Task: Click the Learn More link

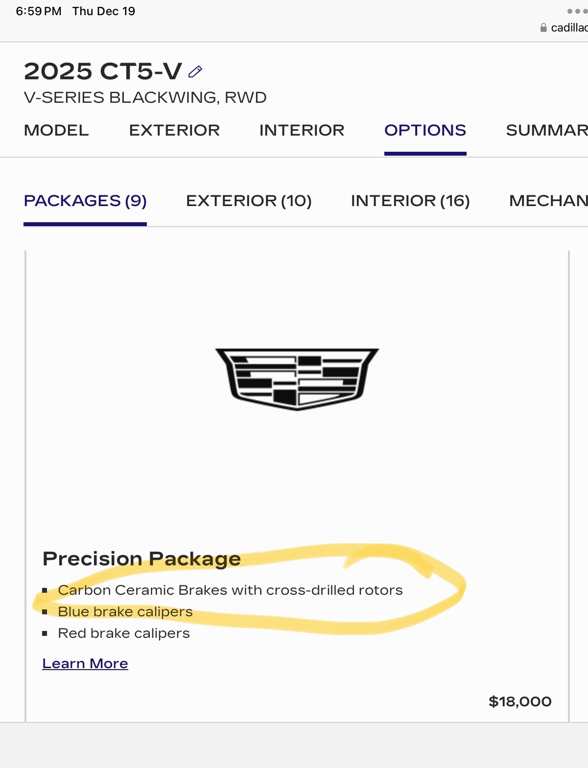Action: pos(85,663)
